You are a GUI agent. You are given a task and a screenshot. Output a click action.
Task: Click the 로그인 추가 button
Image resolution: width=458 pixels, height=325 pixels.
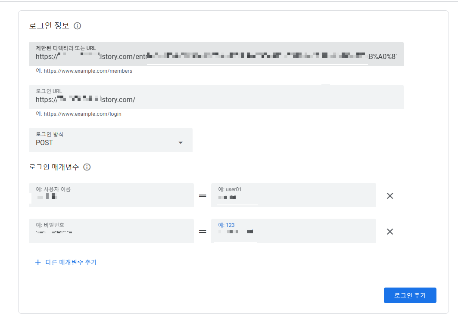coord(410,295)
